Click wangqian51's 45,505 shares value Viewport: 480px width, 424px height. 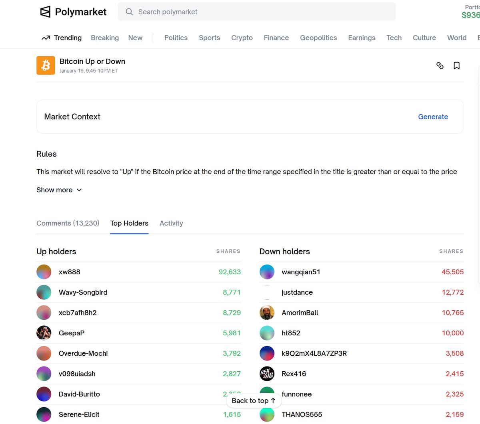point(452,272)
